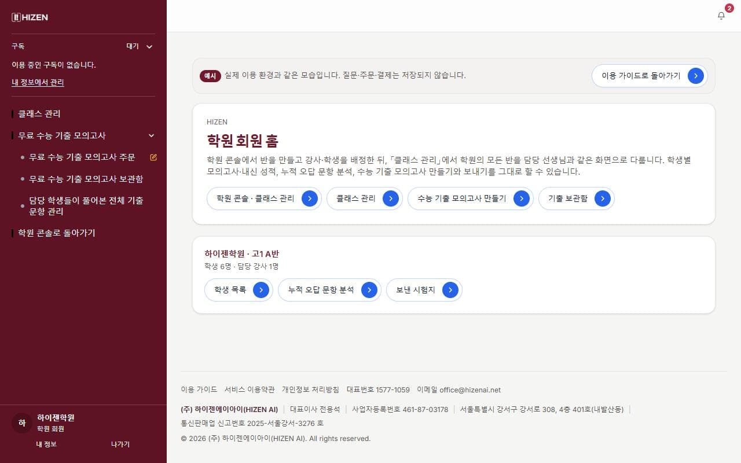Click edit icon beside 무료 수능 기출 모의고사 주문
The width and height of the screenshot is (741, 463).
click(x=153, y=157)
